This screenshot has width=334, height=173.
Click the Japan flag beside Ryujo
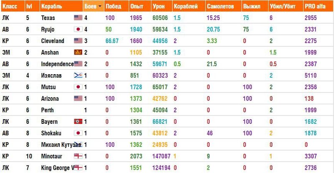click(x=78, y=29)
